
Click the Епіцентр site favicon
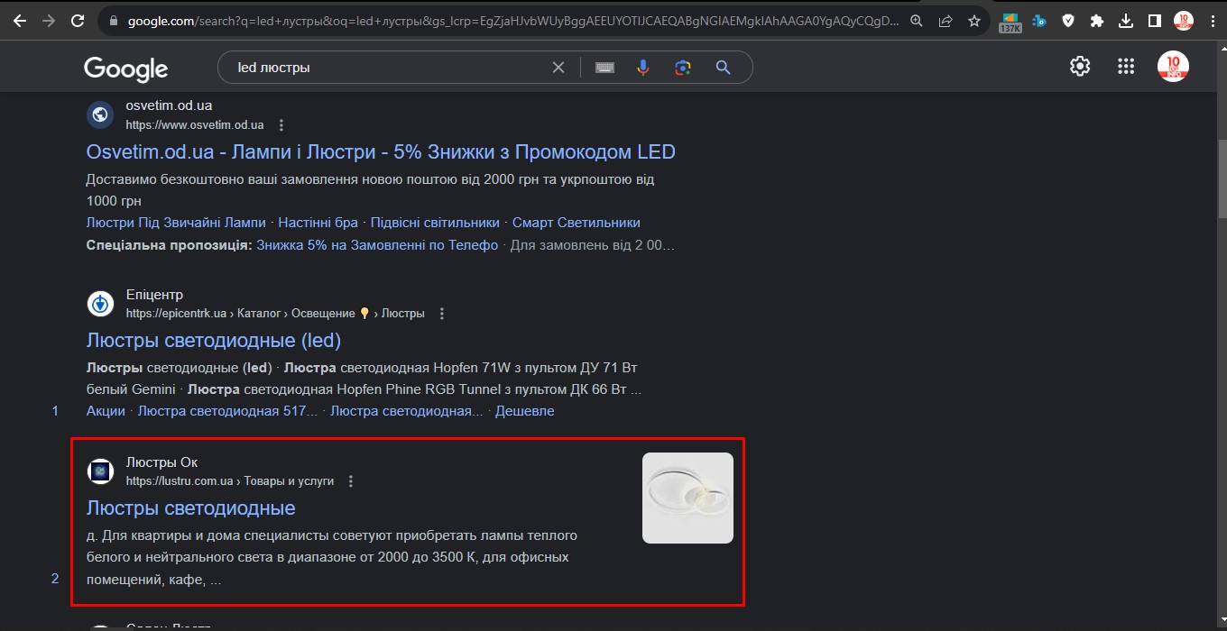(x=100, y=304)
